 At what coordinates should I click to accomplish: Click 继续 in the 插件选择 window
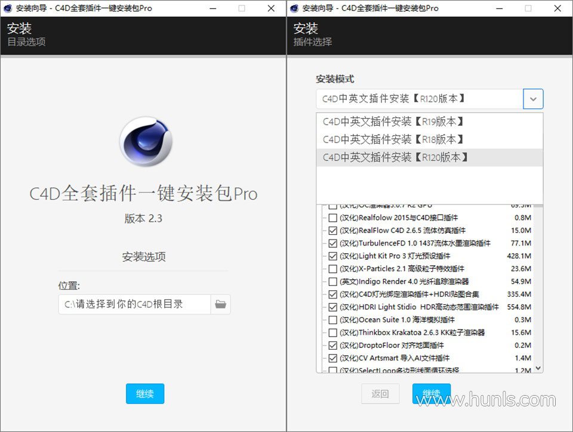tap(432, 394)
